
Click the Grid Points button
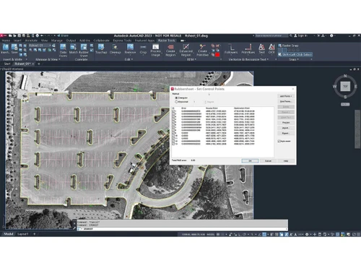(286, 101)
